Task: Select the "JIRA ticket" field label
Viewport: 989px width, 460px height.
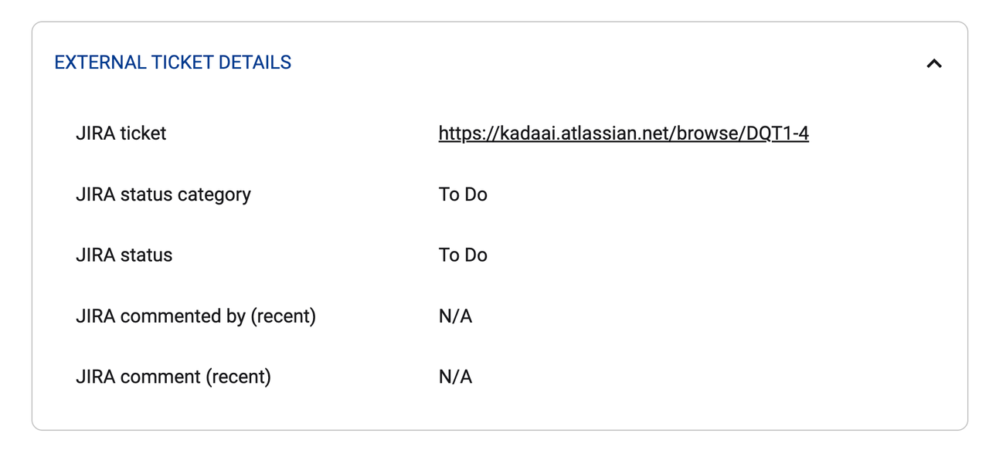Action: [121, 134]
